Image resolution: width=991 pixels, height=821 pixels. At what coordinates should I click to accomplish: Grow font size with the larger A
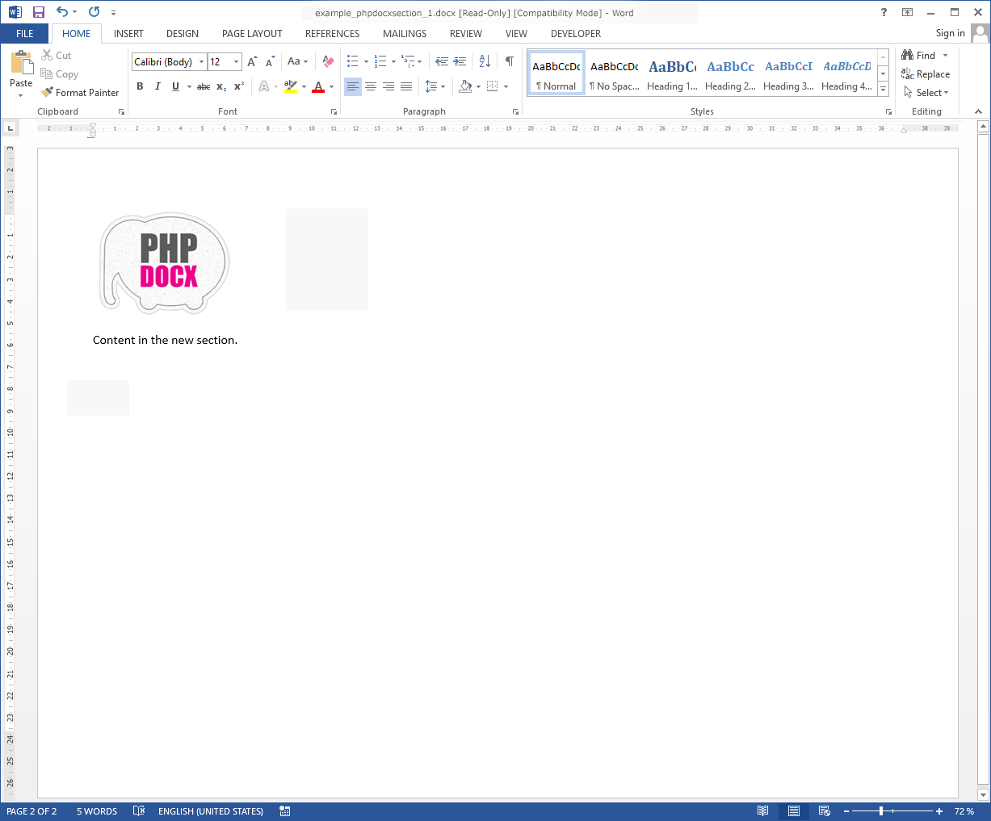[252, 62]
